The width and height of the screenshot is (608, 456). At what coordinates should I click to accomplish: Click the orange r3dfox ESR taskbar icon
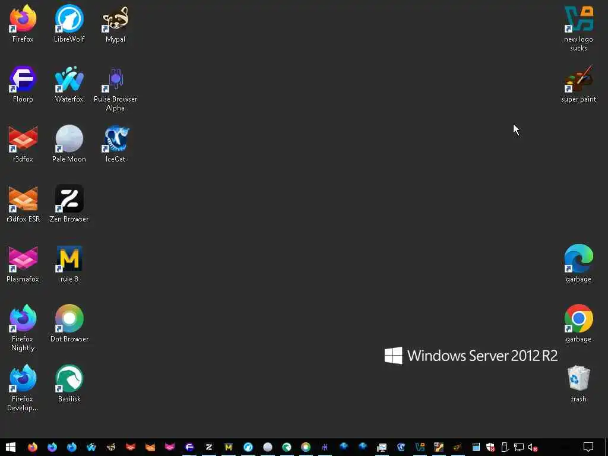150,447
